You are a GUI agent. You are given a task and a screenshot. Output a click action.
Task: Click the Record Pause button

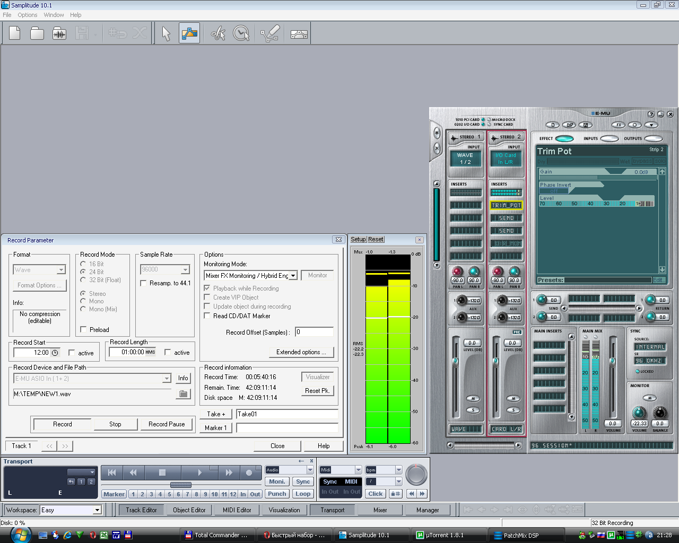point(167,424)
